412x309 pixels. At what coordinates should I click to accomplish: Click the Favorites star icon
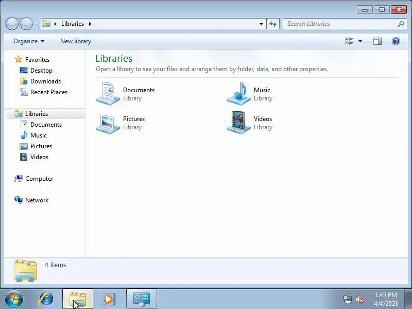(x=19, y=59)
